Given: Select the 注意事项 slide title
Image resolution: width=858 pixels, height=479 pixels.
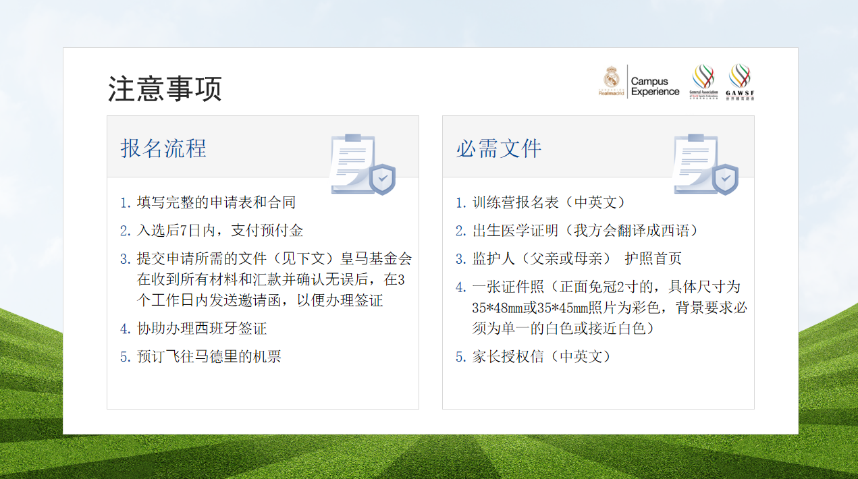Looking at the screenshot, I should [165, 89].
